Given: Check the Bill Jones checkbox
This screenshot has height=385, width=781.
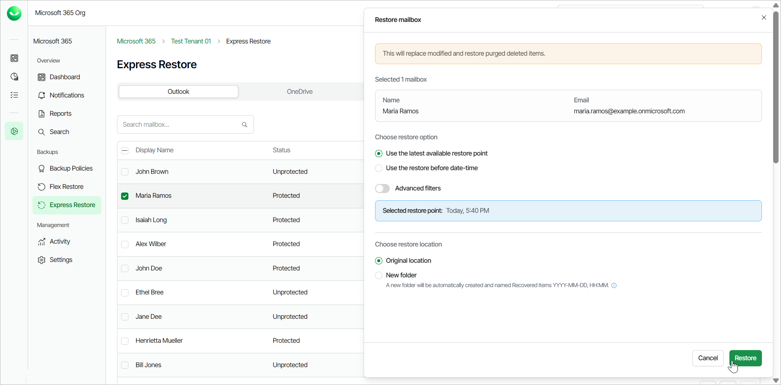Looking at the screenshot, I should [x=125, y=365].
